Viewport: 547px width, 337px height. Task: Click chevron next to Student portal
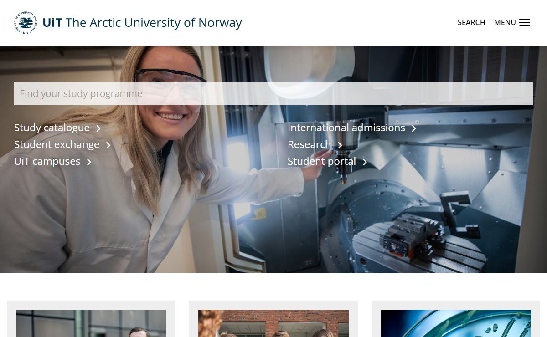(365, 162)
